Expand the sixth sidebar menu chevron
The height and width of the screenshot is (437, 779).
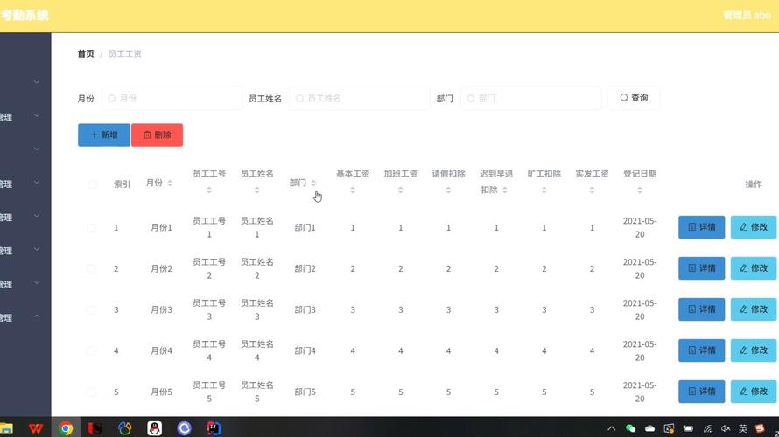tap(37, 249)
